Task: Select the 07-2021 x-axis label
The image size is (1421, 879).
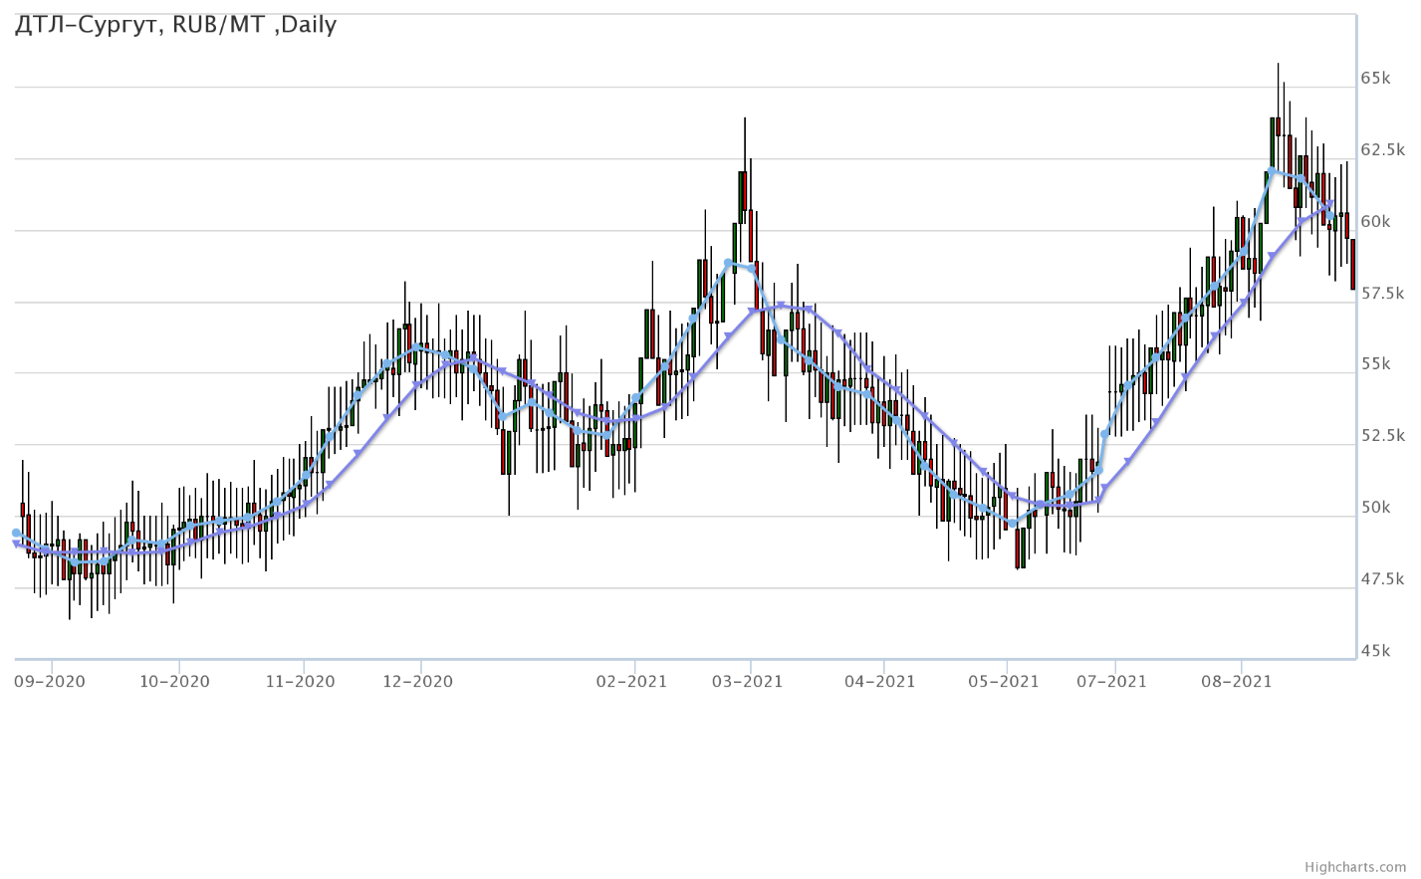Action: pyautogui.click(x=1111, y=682)
